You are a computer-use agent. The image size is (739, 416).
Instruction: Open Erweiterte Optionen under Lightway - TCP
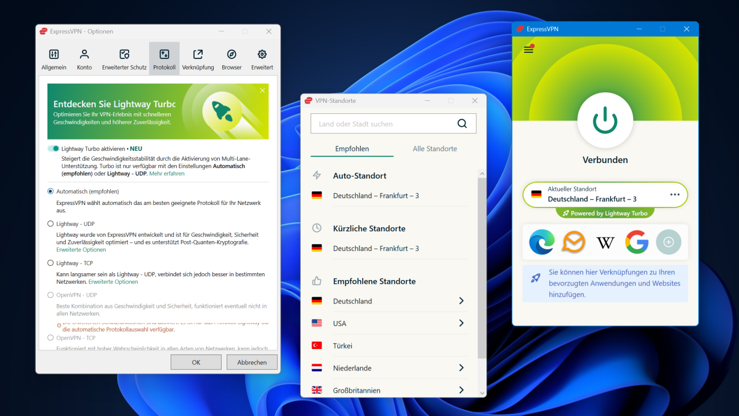[x=113, y=282]
